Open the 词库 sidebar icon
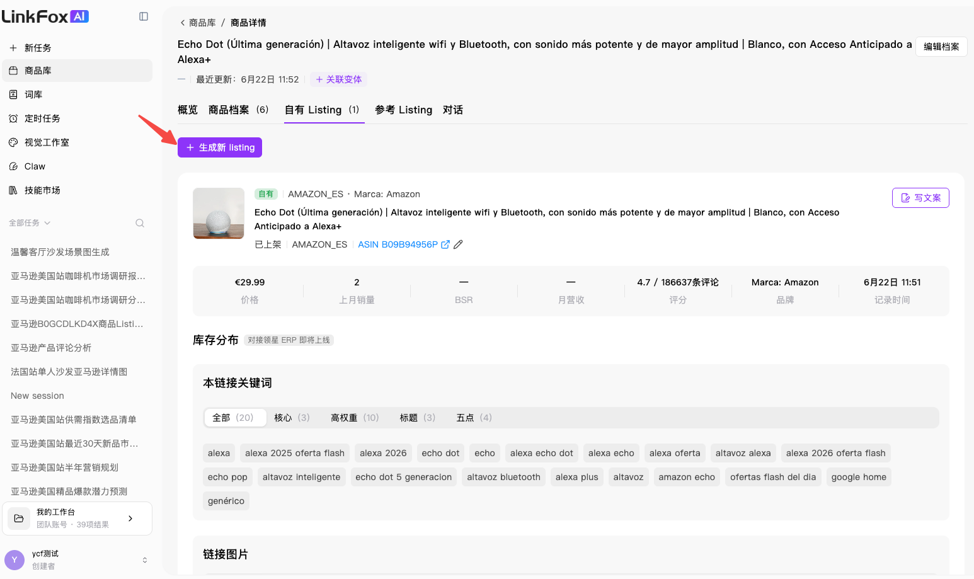This screenshot has height=579, width=974. 13,95
